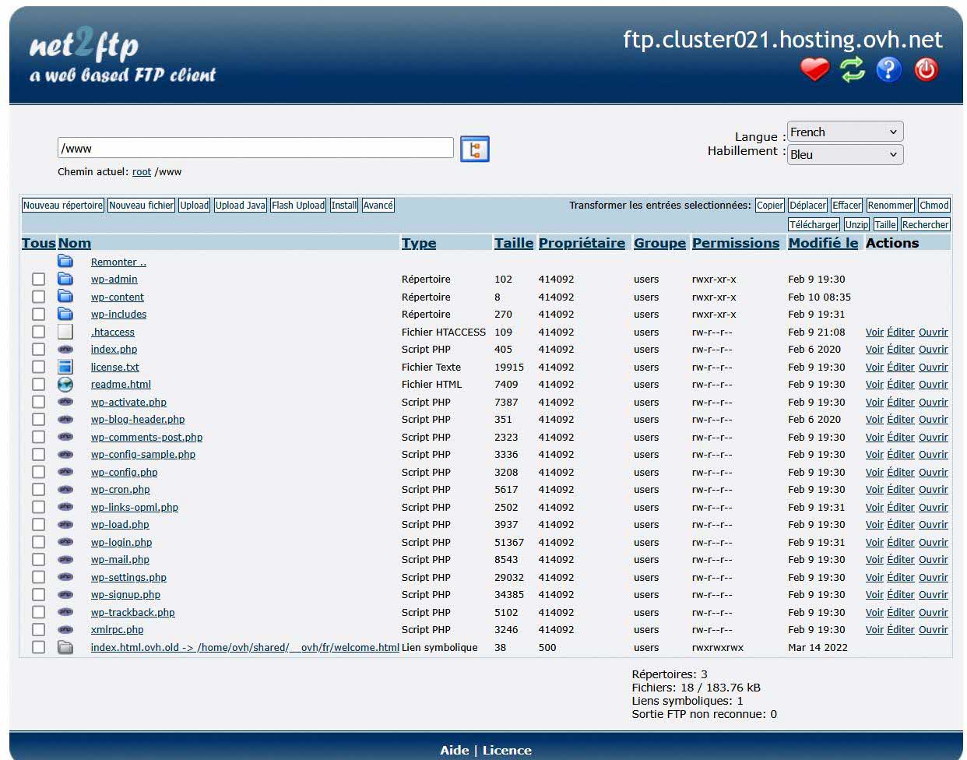Click the red heart bookmark icon
This screenshot has height=760, width=967.
click(x=814, y=70)
